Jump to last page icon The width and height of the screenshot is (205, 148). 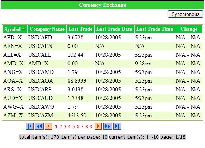[x=117, y=126]
